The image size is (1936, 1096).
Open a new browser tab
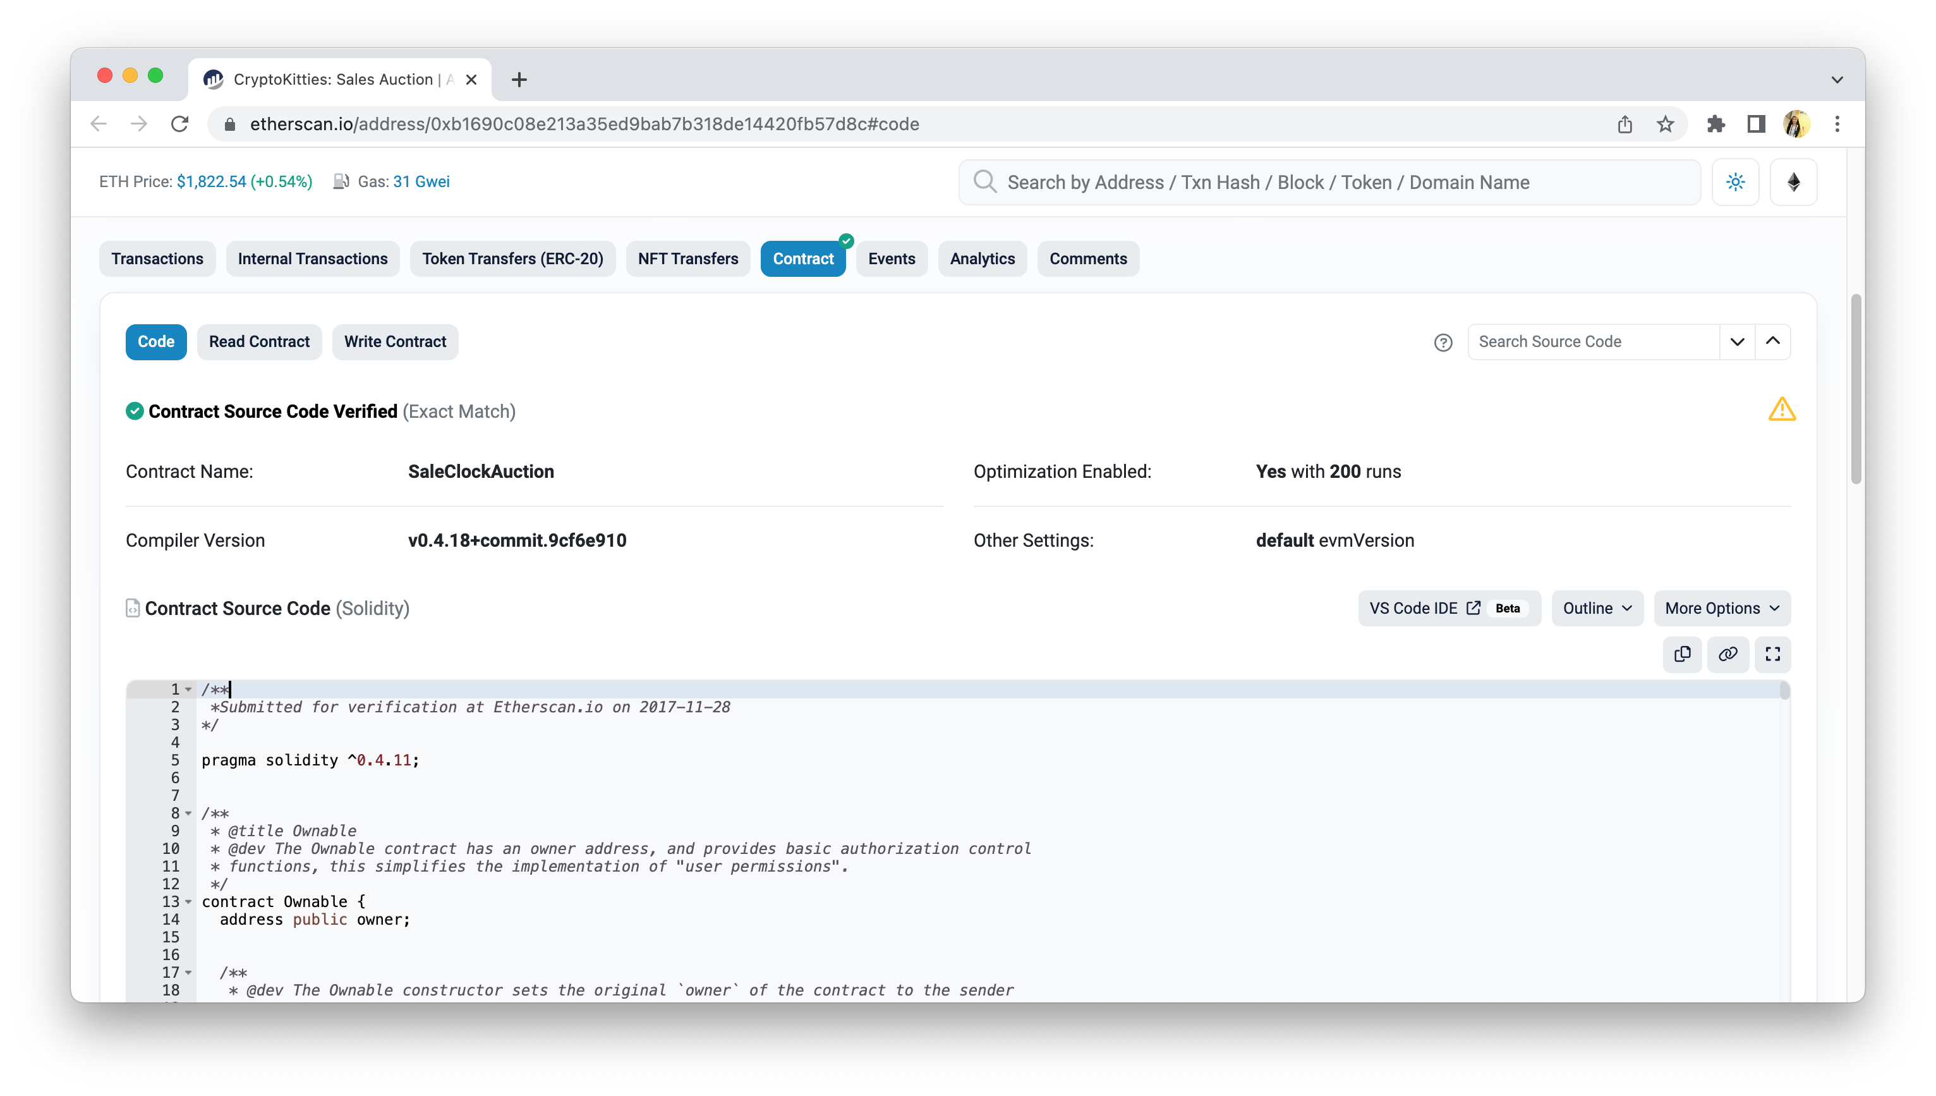click(x=519, y=80)
